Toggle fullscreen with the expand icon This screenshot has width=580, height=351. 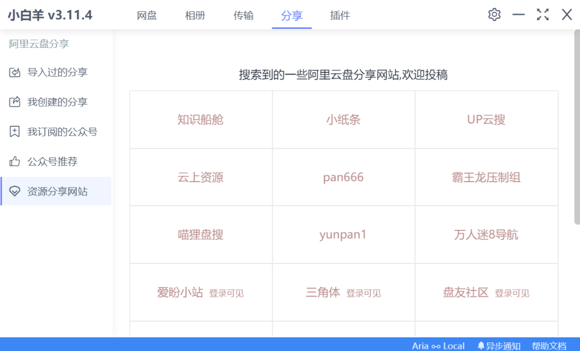click(542, 15)
